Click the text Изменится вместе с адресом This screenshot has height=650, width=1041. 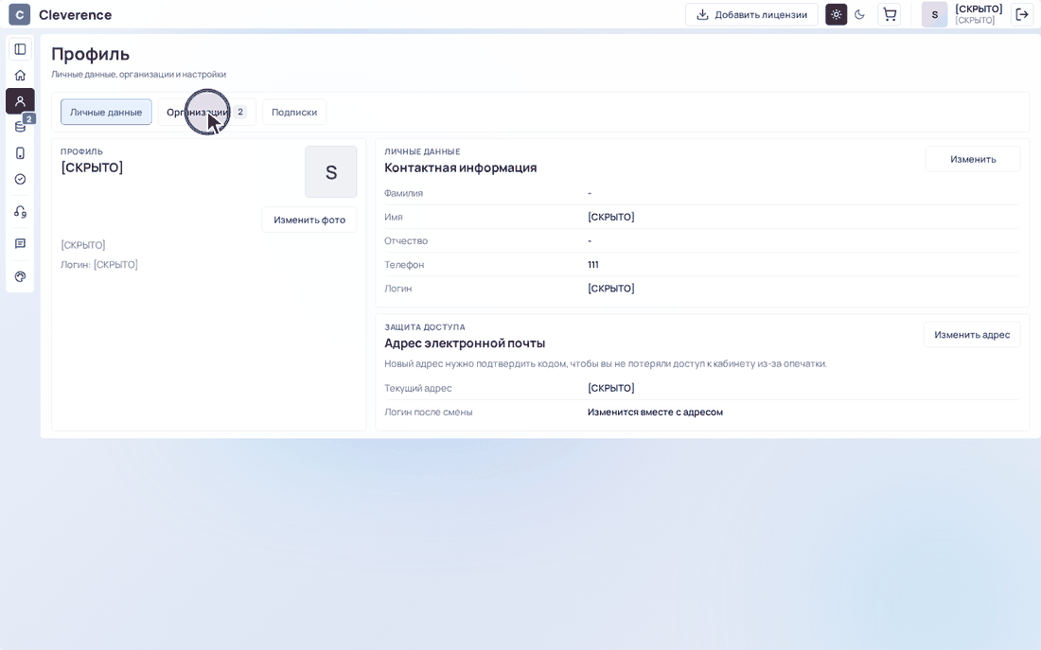point(655,412)
